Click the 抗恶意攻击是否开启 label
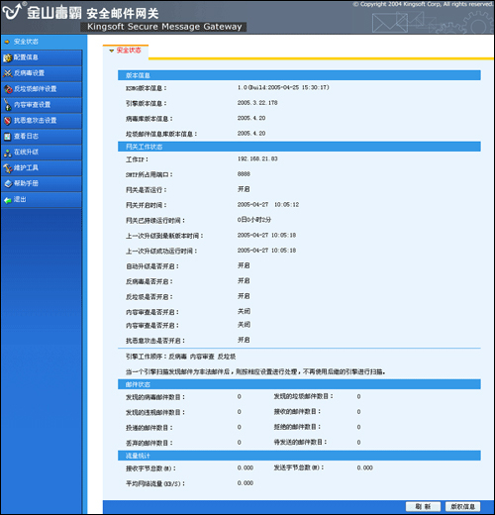This screenshot has width=495, height=515. pos(155,341)
